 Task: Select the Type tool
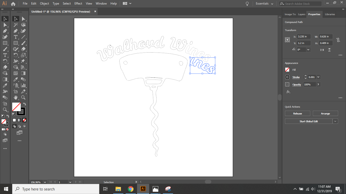pos(16,37)
